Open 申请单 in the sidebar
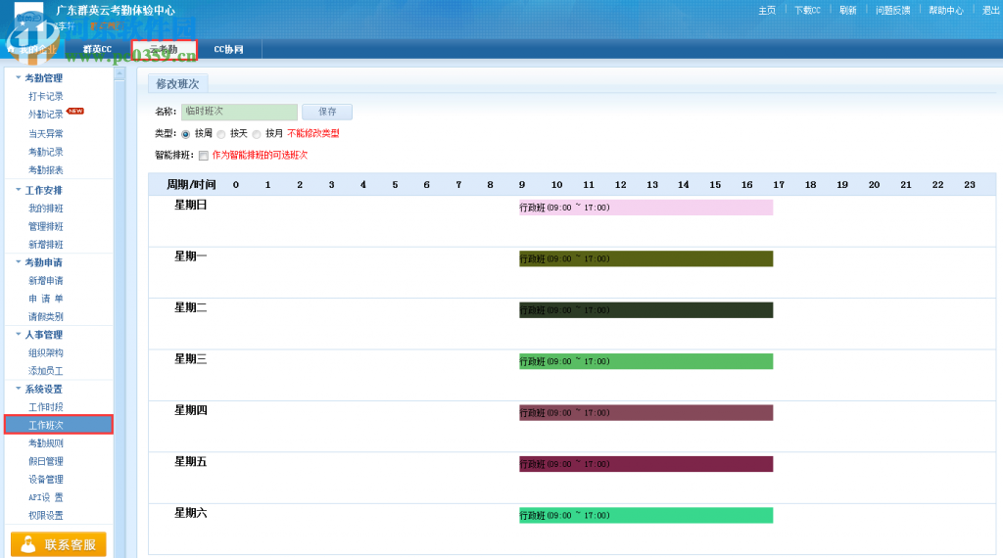The height and width of the screenshot is (558, 1003). tap(46, 299)
